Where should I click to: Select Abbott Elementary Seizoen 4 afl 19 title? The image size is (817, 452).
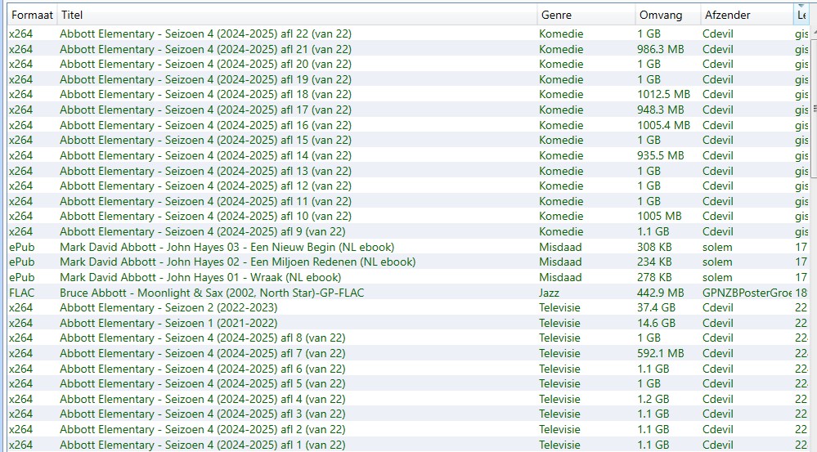pyautogui.click(x=205, y=79)
